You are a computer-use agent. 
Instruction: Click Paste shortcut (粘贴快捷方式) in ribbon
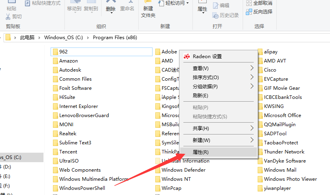(x=43, y=3)
